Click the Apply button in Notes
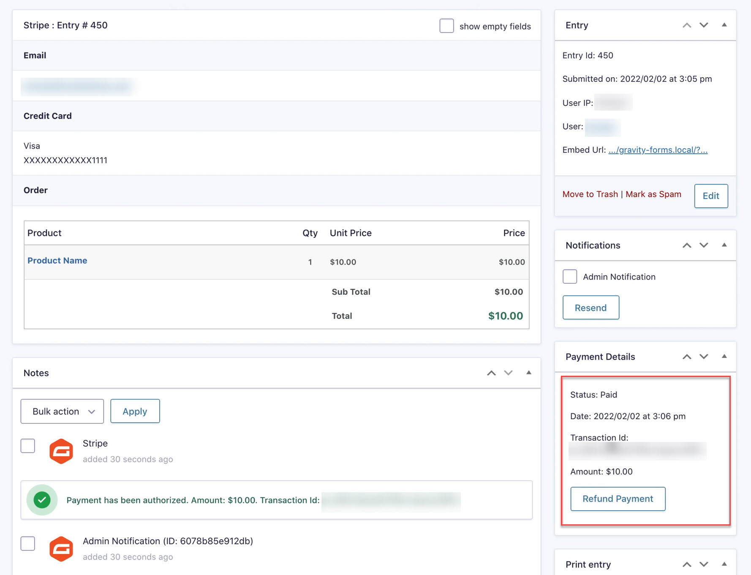 (135, 411)
